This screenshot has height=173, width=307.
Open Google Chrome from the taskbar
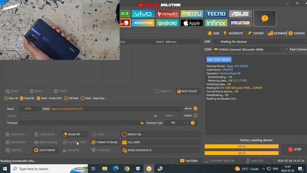(127, 169)
